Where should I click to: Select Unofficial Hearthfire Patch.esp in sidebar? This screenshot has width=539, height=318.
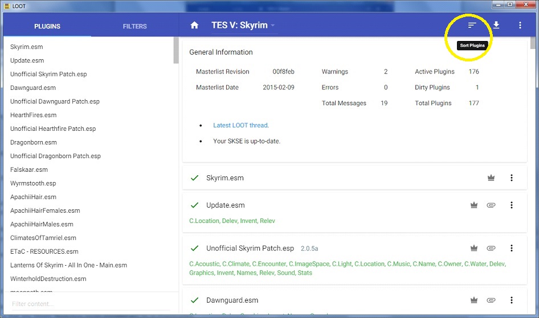click(53, 129)
